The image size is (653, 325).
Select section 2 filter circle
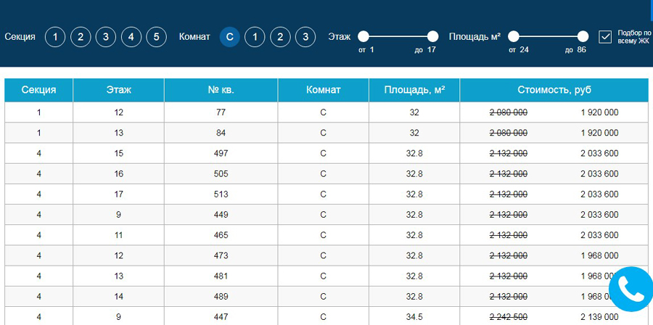pos(81,37)
